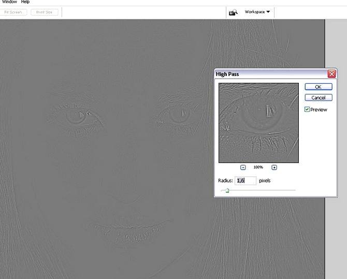Expand the Workspace dropdown
This screenshot has width=347, height=279.
[257, 12]
